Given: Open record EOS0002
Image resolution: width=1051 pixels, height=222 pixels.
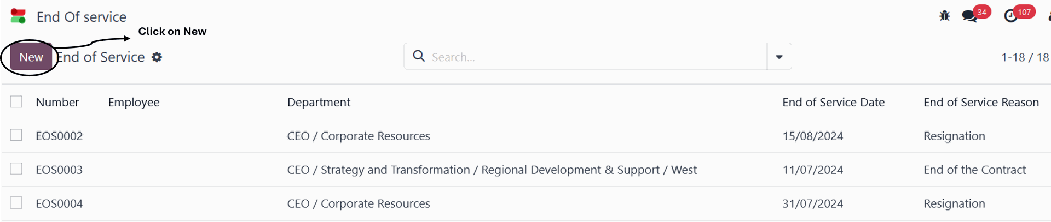Looking at the screenshot, I should (59, 136).
